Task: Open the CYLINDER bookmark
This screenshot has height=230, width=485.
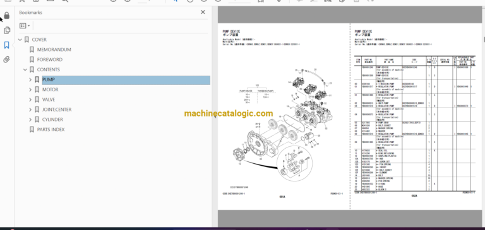Action: pos(52,120)
